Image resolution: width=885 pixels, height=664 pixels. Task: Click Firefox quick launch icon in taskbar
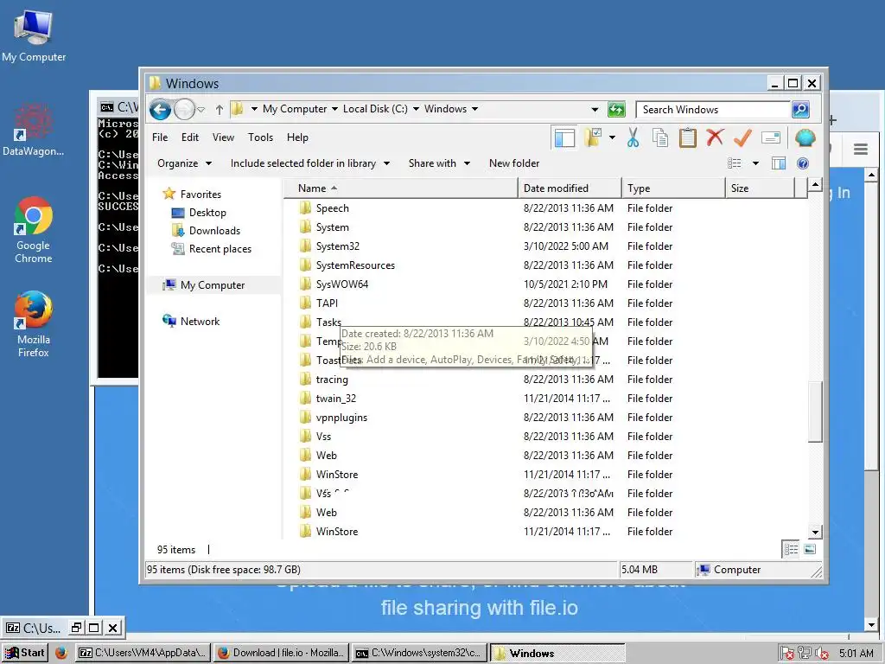(61, 653)
